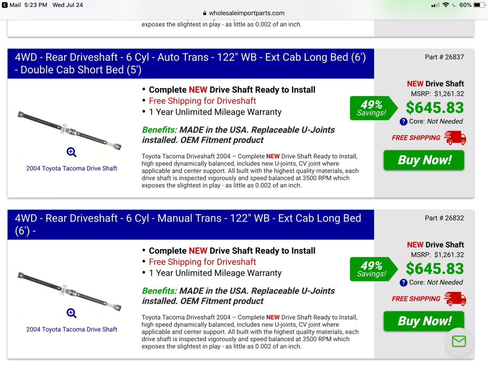The image size is (488, 366).
Task: Click Free Shipping for Driveshaft text, Auto listing
Action: click(x=202, y=101)
